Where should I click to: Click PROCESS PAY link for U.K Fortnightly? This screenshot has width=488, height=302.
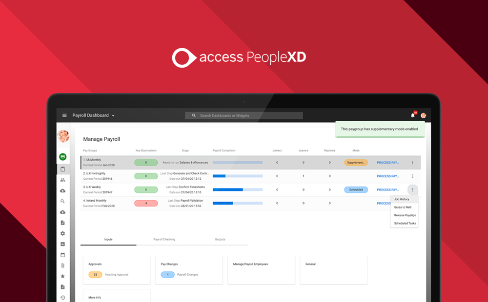tap(388, 176)
